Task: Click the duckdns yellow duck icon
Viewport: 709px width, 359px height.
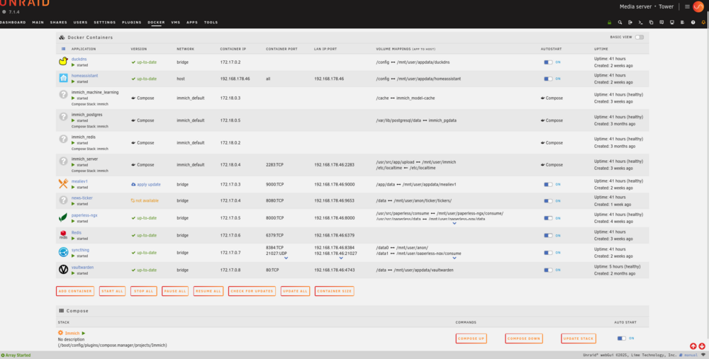Action: (63, 62)
